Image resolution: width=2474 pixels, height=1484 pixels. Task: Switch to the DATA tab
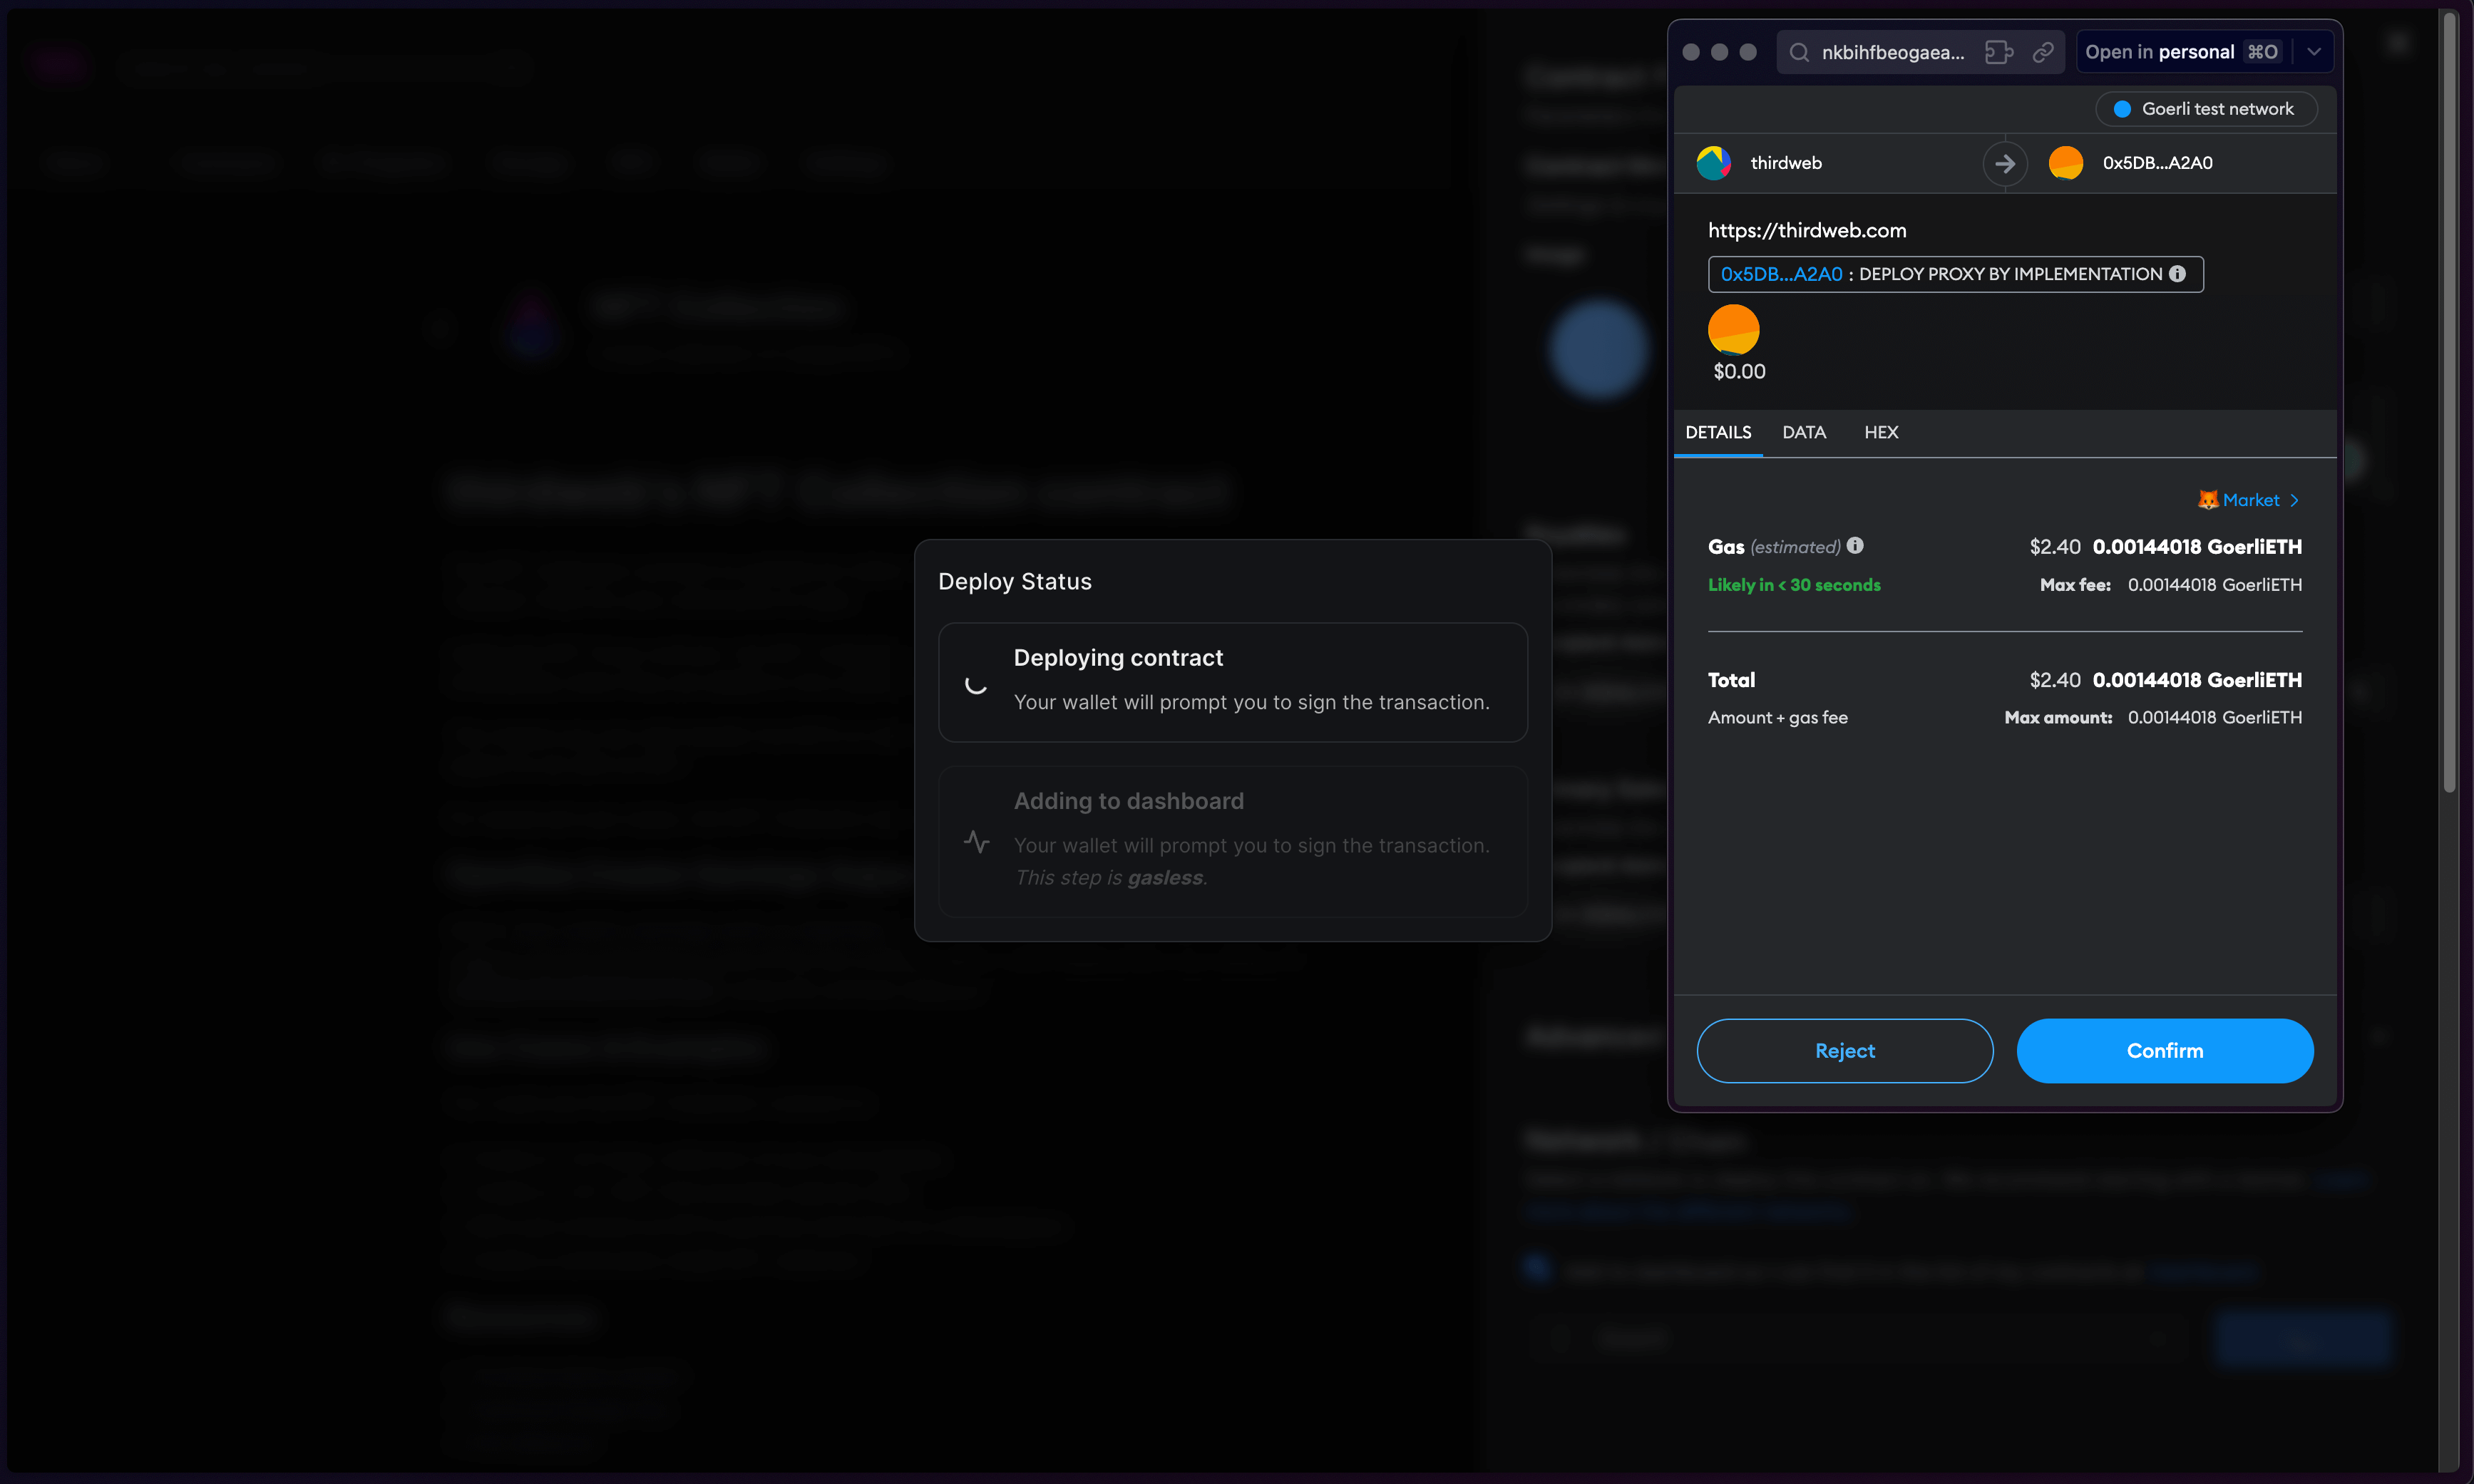tap(1804, 432)
